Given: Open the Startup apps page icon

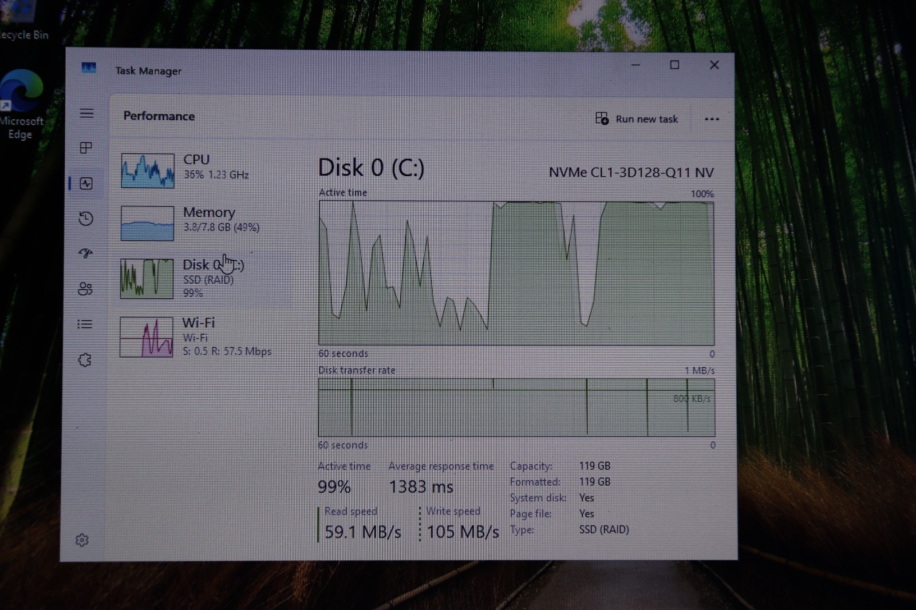Looking at the screenshot, I should point(86,253).
